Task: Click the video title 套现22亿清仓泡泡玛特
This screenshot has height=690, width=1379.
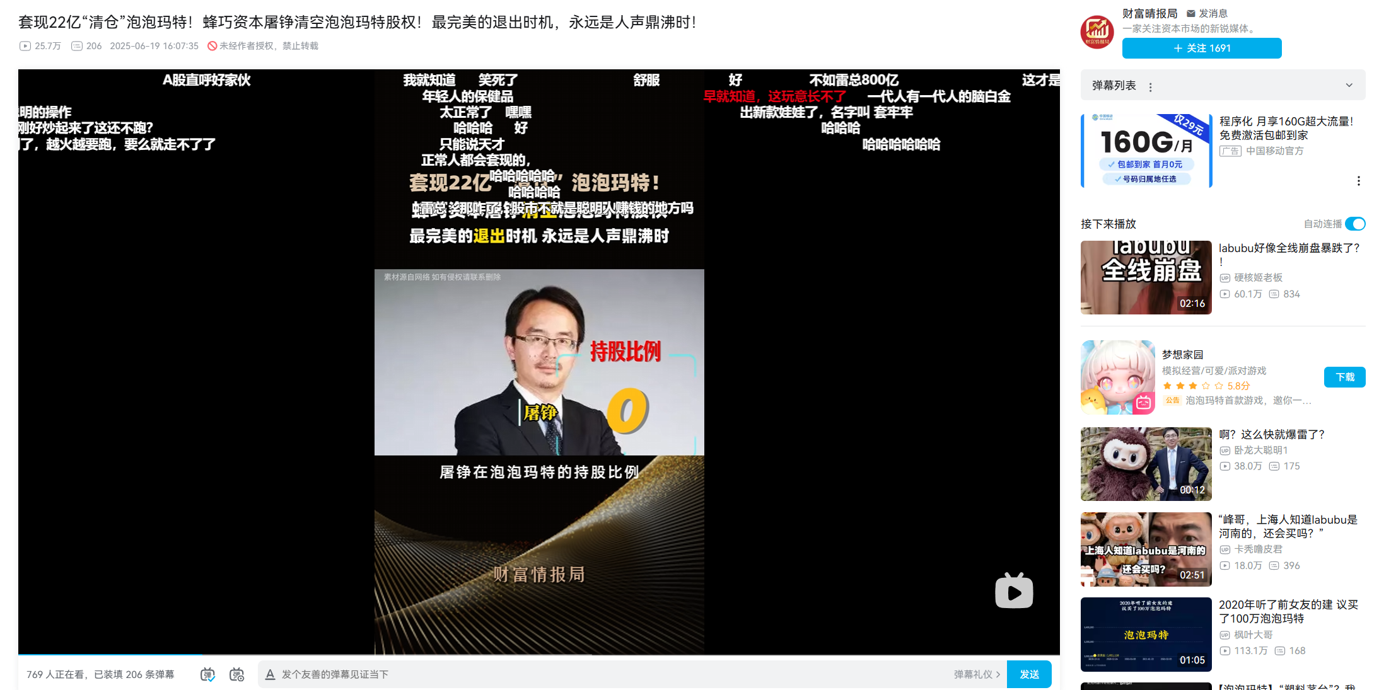Action: (x=358, y=23)
